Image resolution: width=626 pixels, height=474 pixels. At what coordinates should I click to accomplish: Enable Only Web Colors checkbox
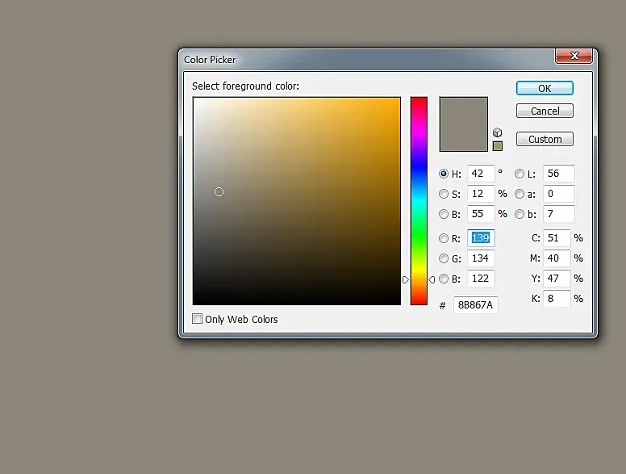point(197,318)
